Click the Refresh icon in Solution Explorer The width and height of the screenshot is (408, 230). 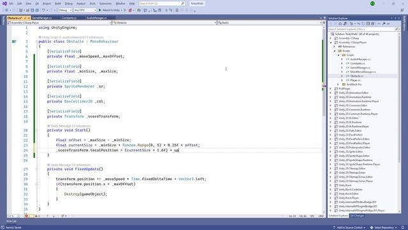[x=363, y=24]
